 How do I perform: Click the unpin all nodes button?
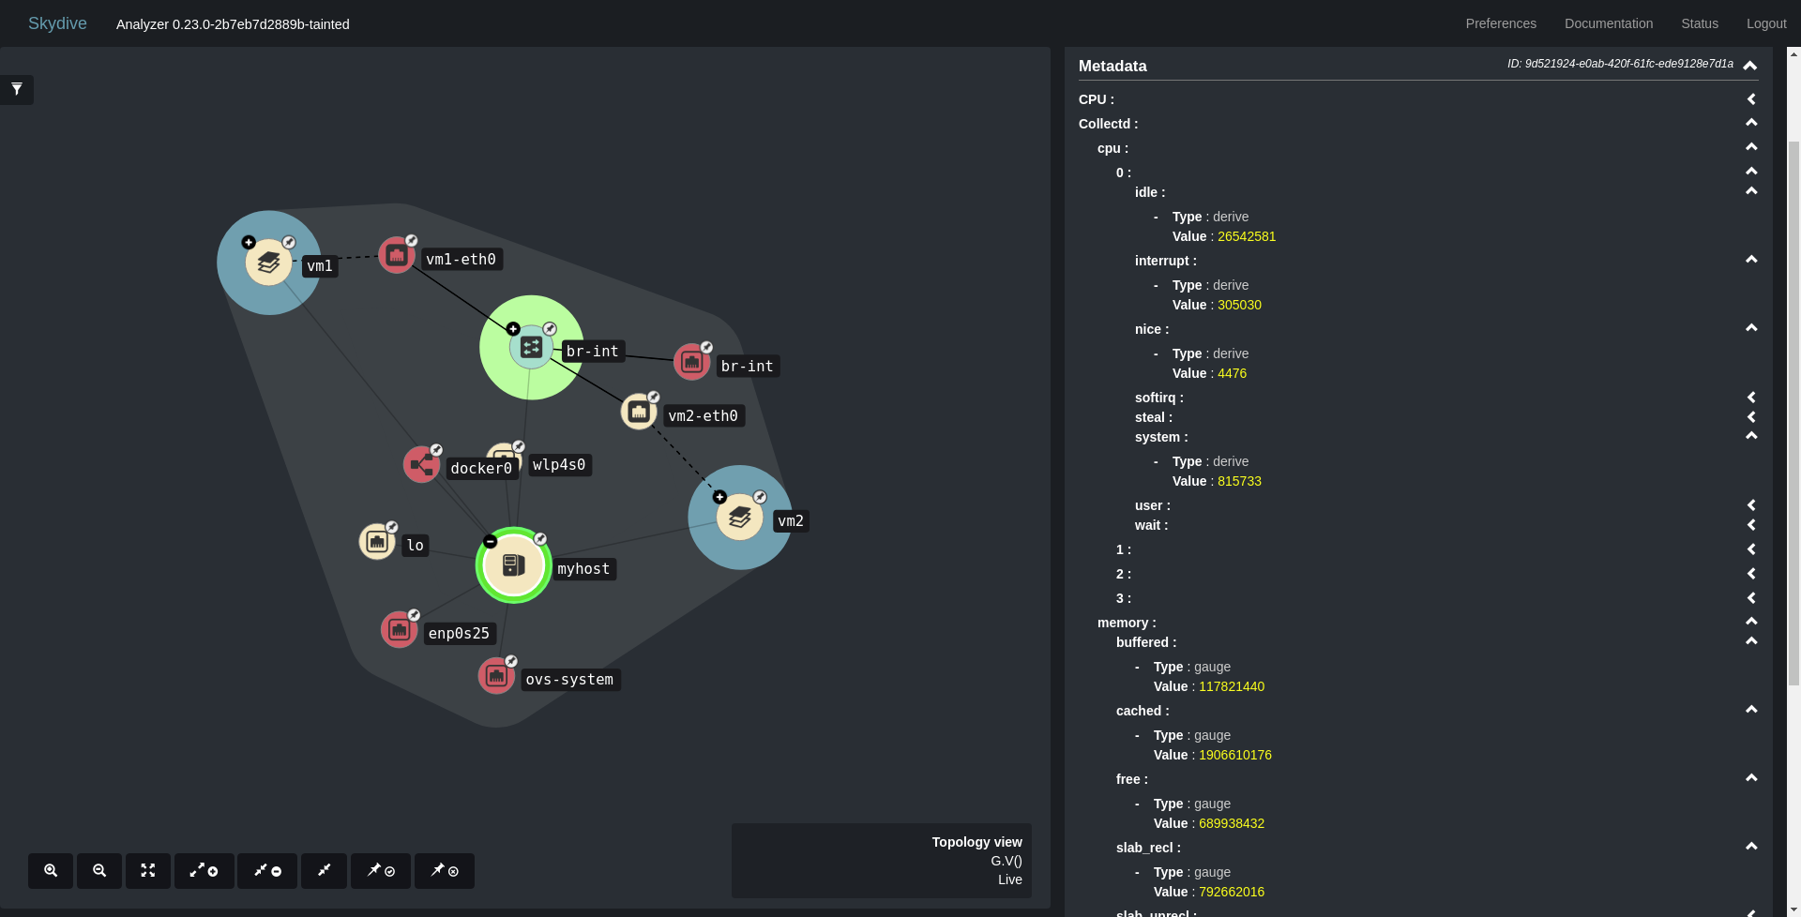tap(445, 871)
